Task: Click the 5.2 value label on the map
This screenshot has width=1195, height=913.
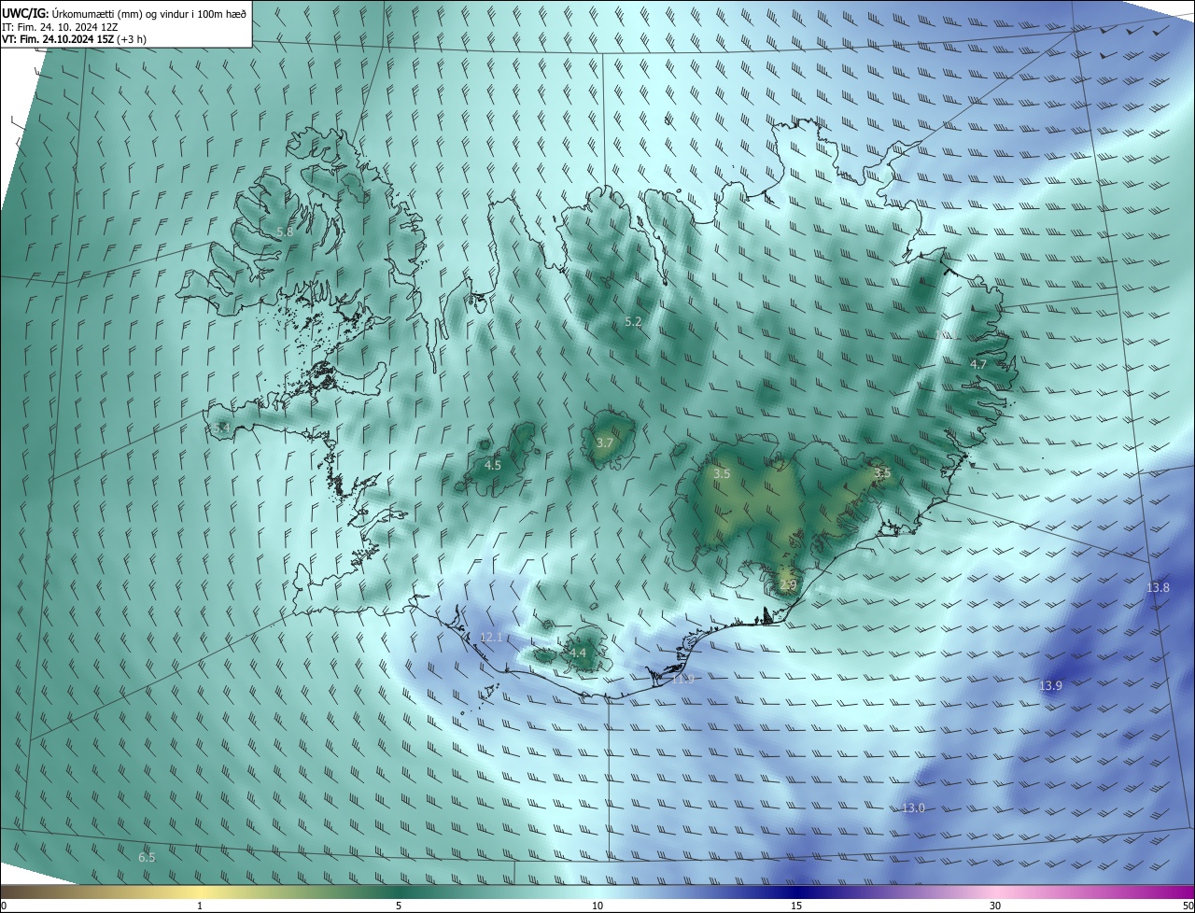Action: (x=633, y=321)
